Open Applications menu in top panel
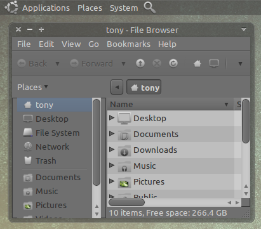 coord(46,8)
